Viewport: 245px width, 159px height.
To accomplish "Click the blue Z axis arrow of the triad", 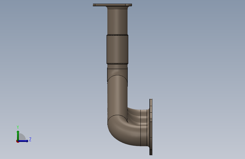I will click(x=23, y=141).
